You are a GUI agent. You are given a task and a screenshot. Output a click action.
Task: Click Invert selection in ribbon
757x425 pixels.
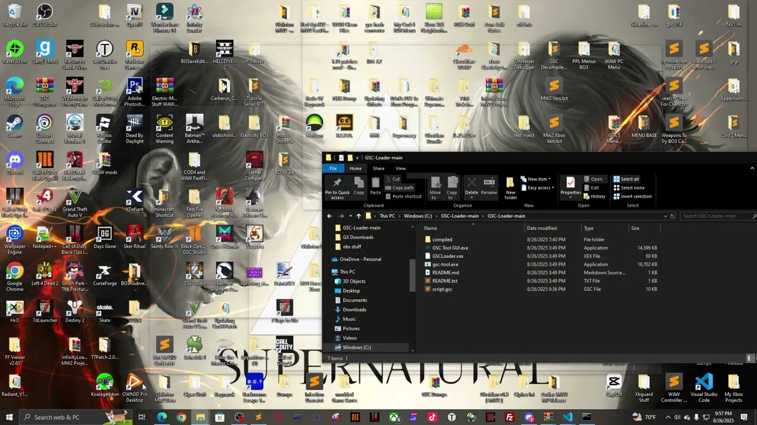pos(632,197)
